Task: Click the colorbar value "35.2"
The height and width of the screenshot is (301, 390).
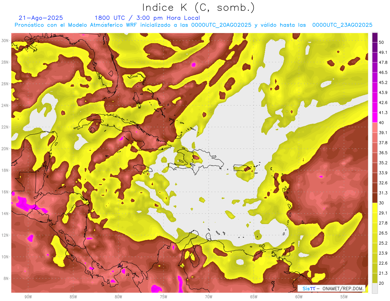Action: 383,163
